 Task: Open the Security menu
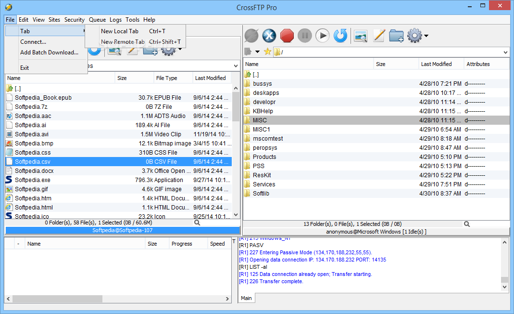[x=75, y=20]
